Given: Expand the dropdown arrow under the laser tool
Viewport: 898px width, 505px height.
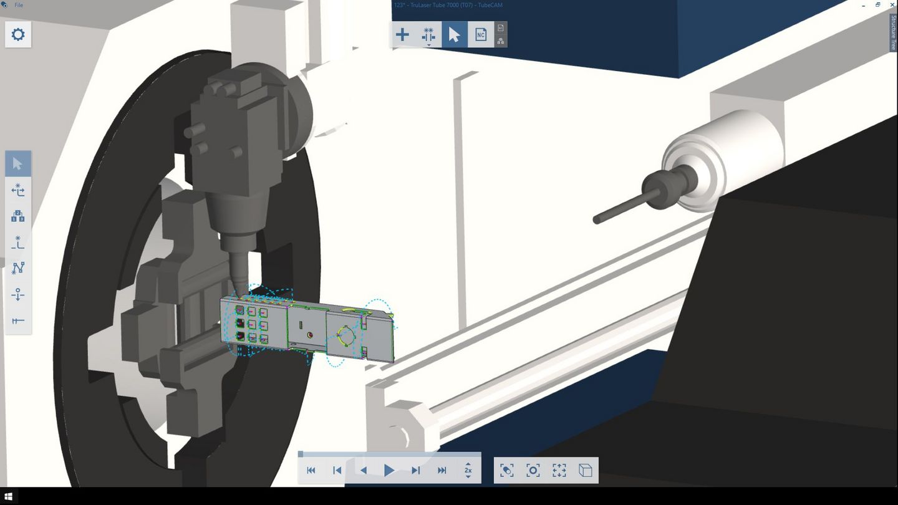Looking at the screenshot, I should 428,45.
